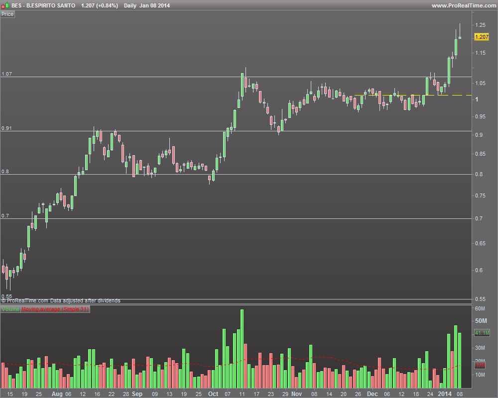Screen dimensions: 498x398
Task: Open Moving average (Simple 31) settings
Action: [x=55, y=309]
